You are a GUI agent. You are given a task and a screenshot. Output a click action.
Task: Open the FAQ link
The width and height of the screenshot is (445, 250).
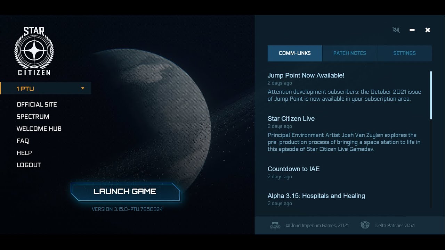pos(23,141)
